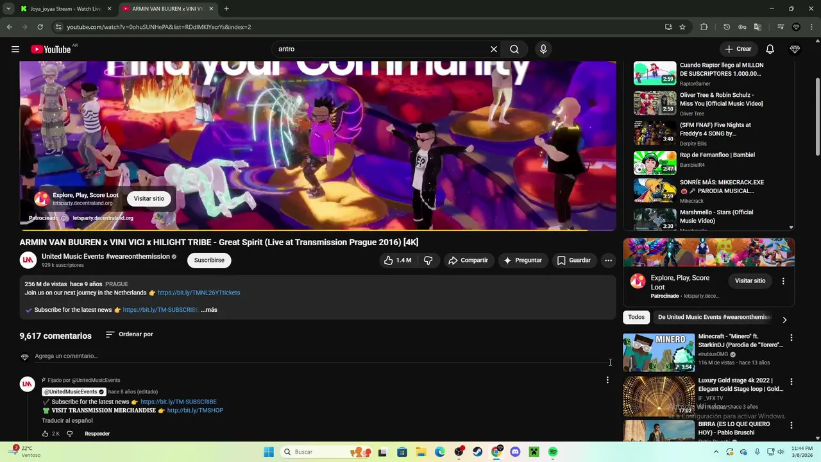Open Chrome three-dot menu
Viewport: 821px width, 462px height.
coord(812,27)
